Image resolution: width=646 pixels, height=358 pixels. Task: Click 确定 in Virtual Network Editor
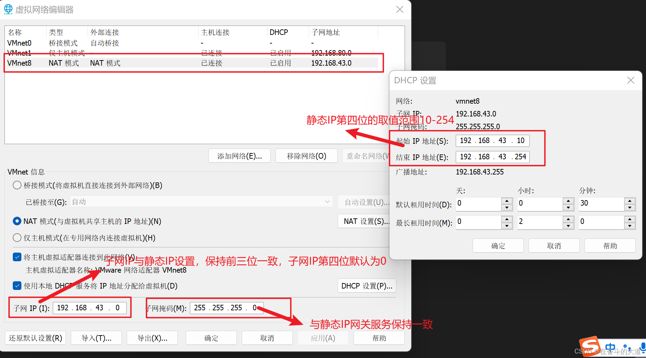click(x=211, y=338)
